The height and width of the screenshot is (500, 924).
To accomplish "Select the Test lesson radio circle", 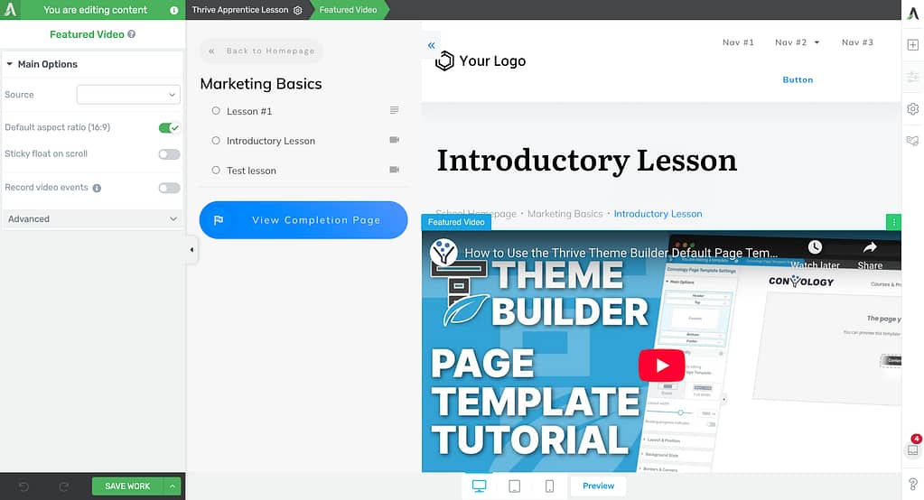I will (216, 170).
